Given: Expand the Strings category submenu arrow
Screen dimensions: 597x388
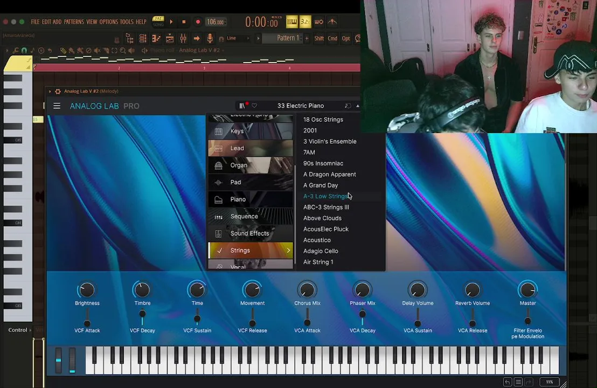Looking at the screenshot, I should 288,251.
